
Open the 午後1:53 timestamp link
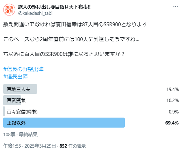point(12,146)
